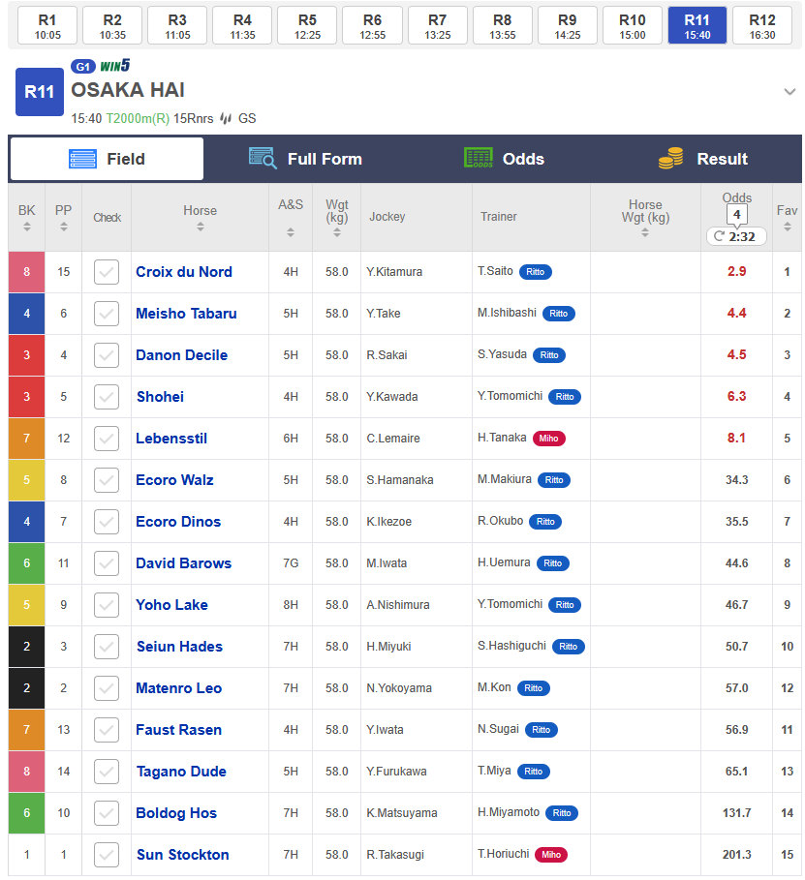Switch to the Full Form tab

305,159
